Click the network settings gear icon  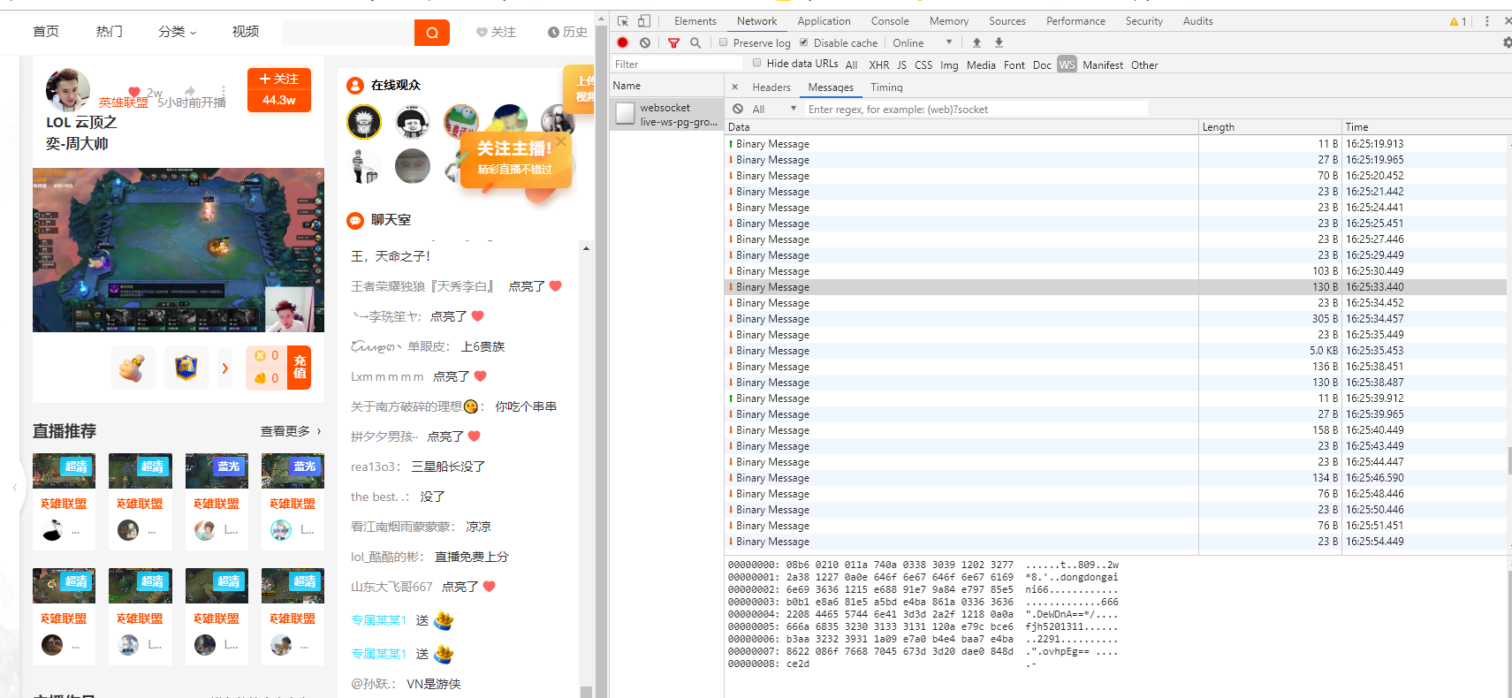click(1507, 42)
